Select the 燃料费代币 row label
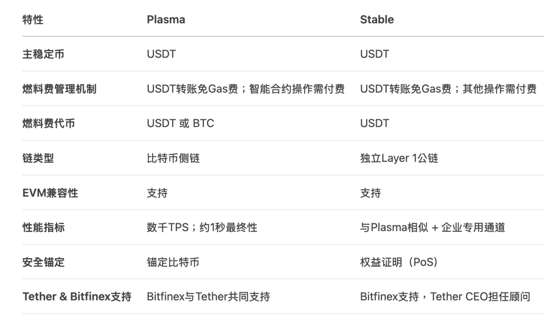560x317 pixels. tap(49, 123)
